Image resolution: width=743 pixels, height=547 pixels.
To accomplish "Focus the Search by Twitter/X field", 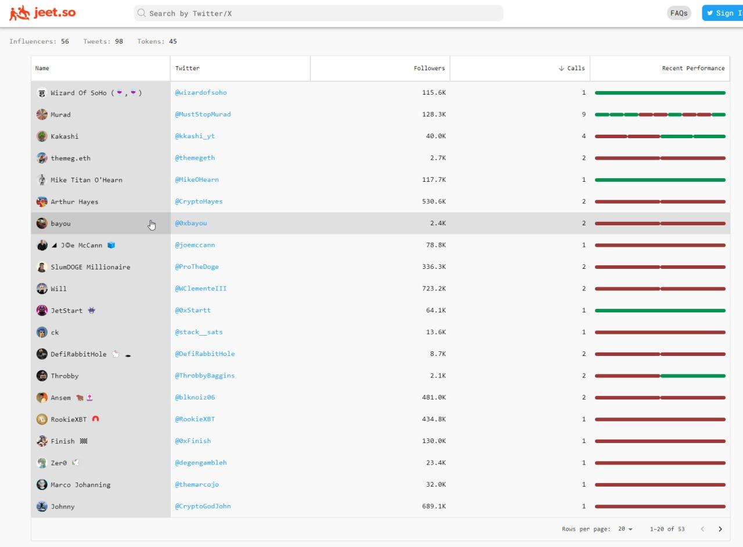I will 318,13.
